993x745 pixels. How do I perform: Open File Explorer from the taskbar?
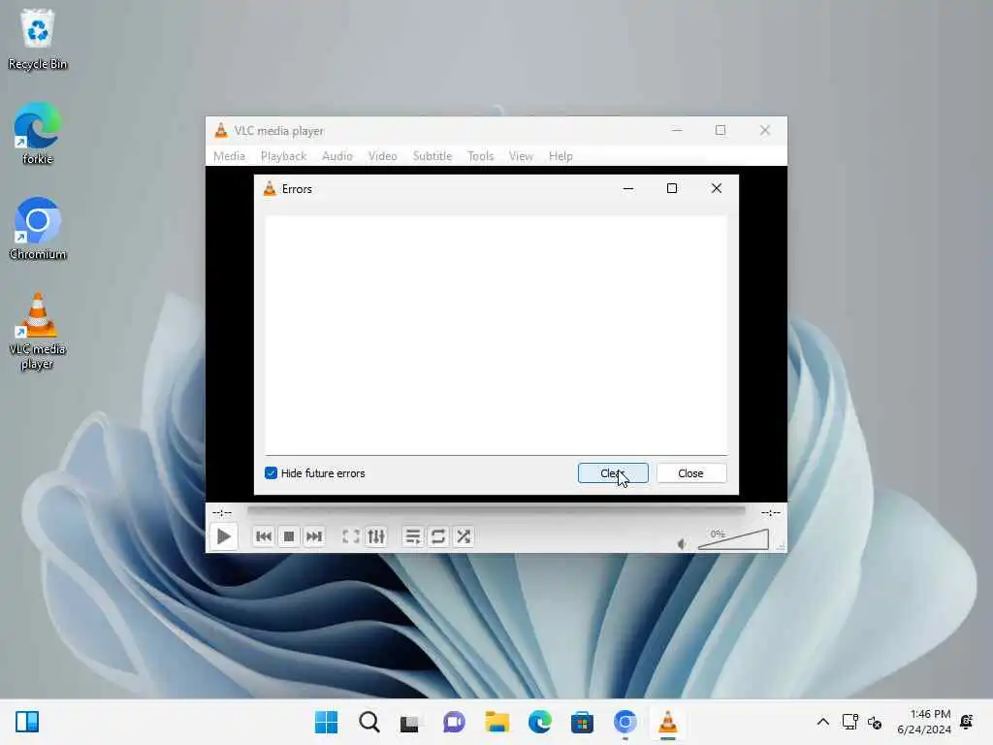(497, 722)
